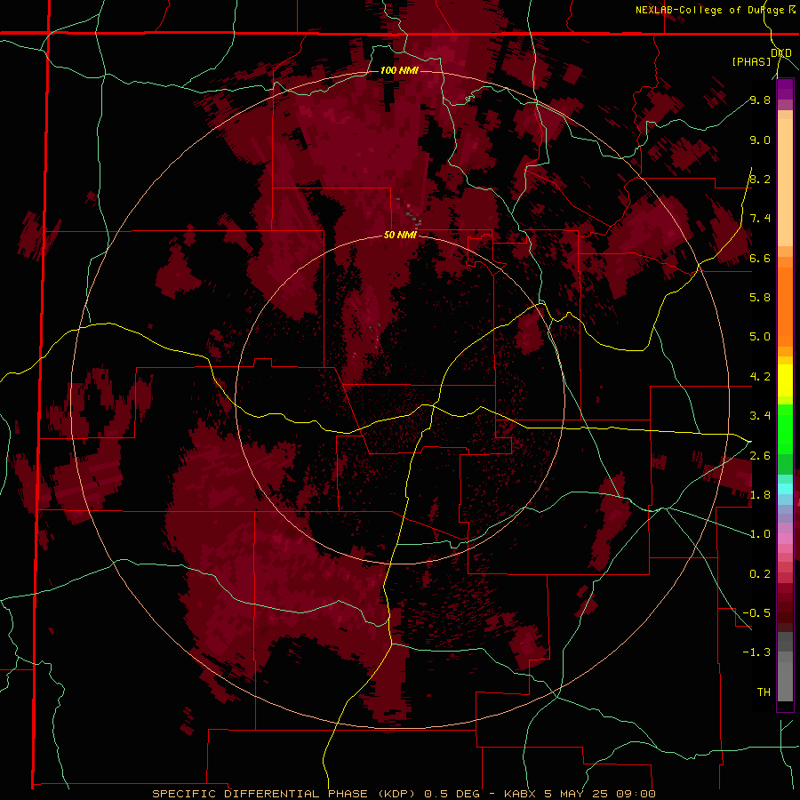The width and height of the screenshot is (800, 800).
Task: Click the 2.6 scale value
Action: click(x=760, y=455)
